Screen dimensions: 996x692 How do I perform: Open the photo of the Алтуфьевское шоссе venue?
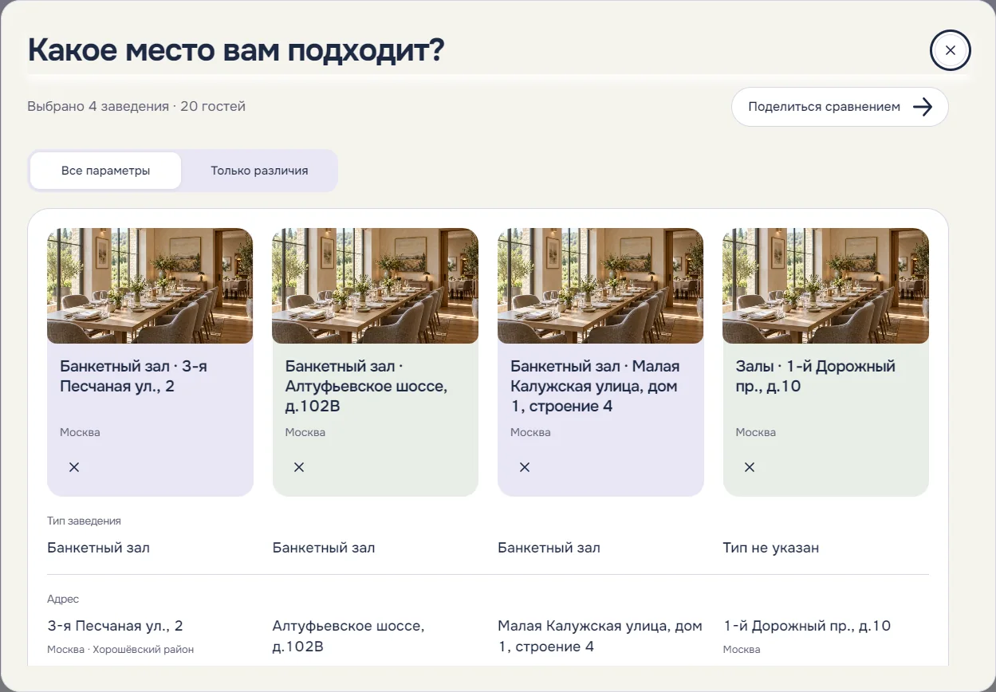pos(376,285)
